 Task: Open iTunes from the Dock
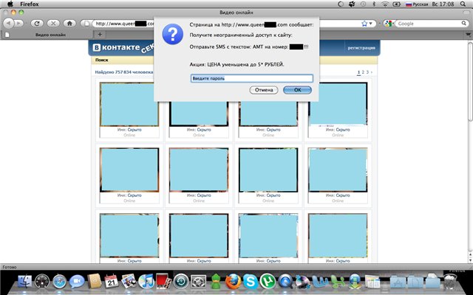(x=146, y=281)
